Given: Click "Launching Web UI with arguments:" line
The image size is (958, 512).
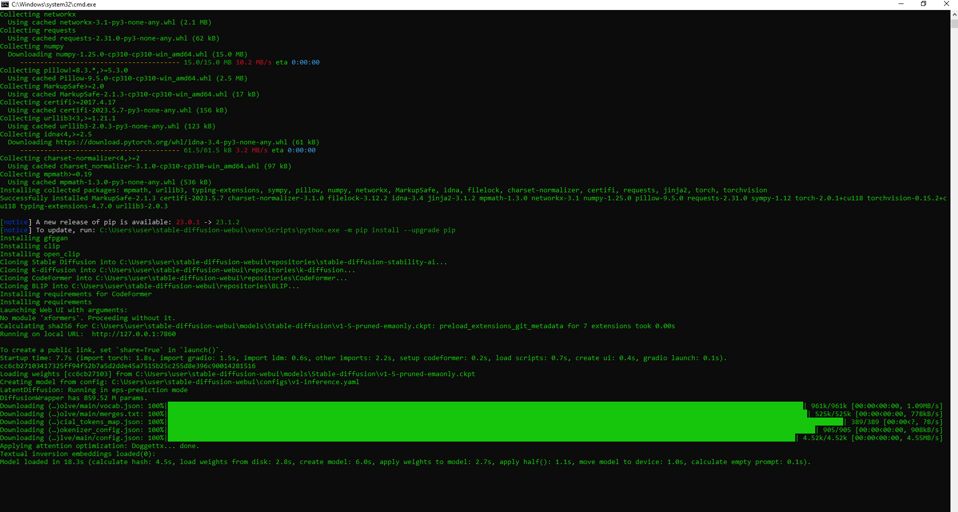Looking at the screenshot, I should point(64,310).
